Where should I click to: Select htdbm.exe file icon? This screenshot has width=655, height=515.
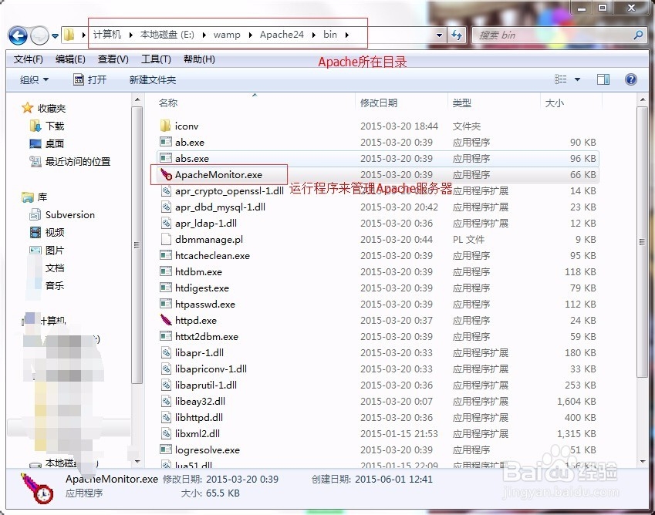click(x=166, y=271)
